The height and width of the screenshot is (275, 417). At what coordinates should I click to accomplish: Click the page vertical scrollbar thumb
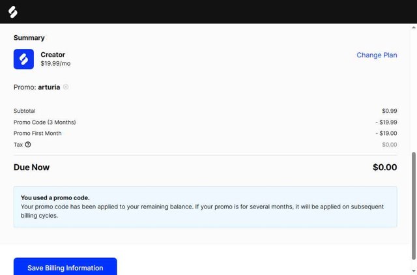click(x=414, y=205)
